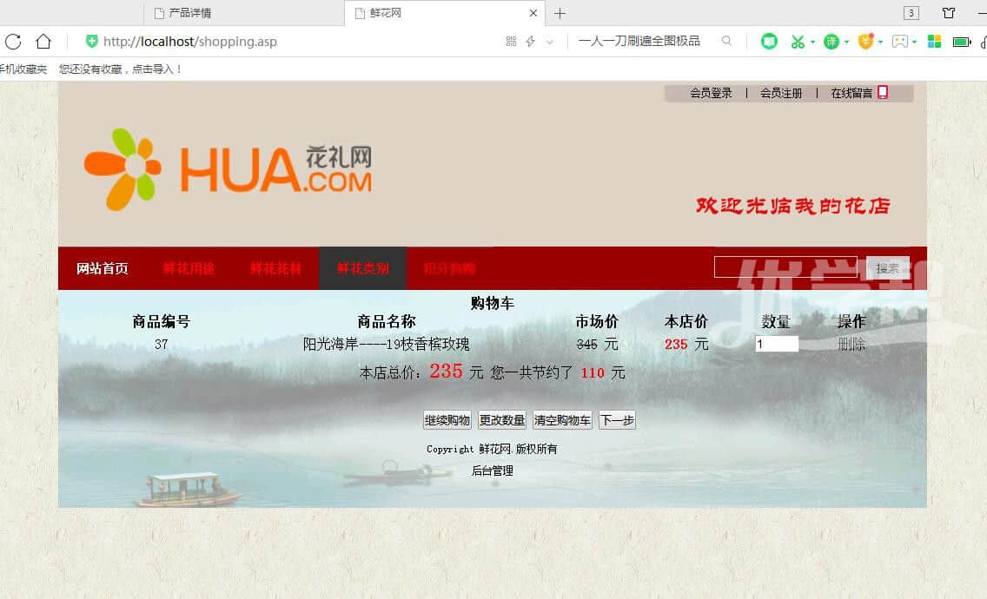
Task: Click the green security shield icon
Action: click(x=91, y=42)
